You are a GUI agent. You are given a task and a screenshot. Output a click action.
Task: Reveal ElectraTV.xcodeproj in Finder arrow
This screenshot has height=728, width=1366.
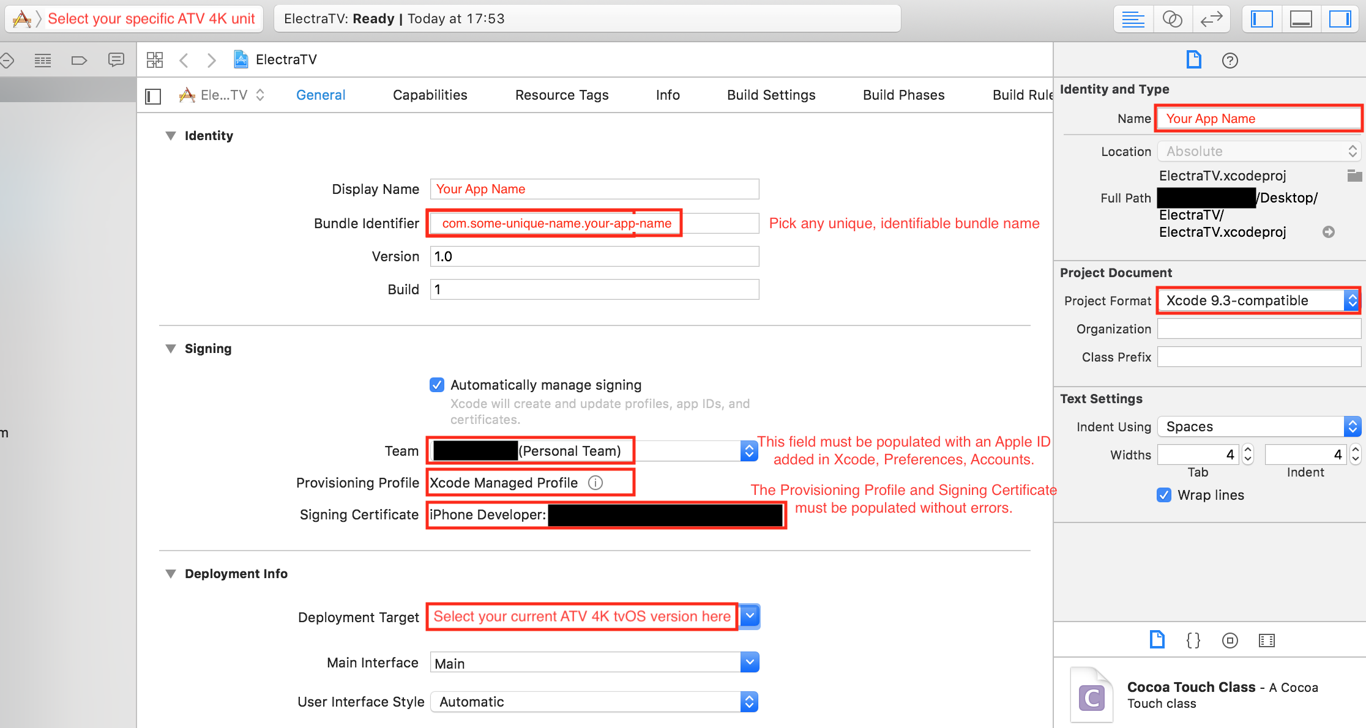tap(1328, 232)
